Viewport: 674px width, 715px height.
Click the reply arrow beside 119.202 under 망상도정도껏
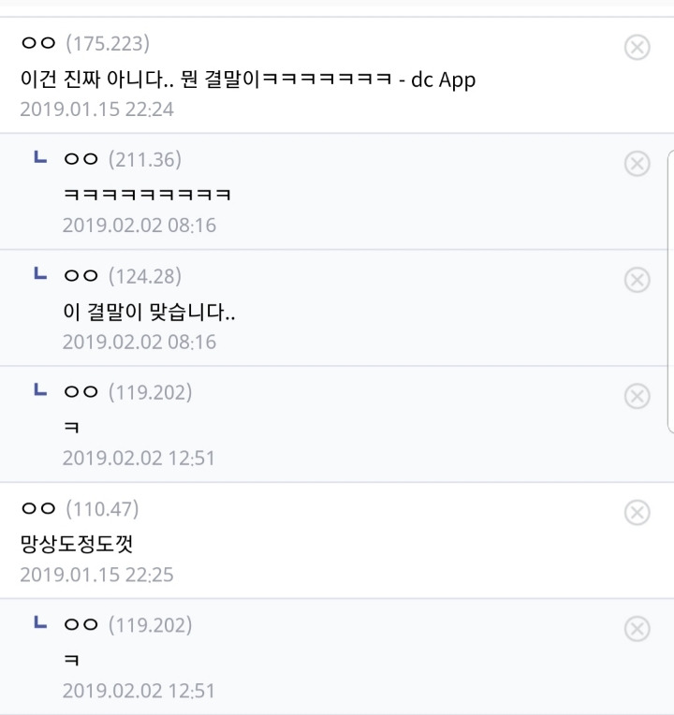(40, 622)
